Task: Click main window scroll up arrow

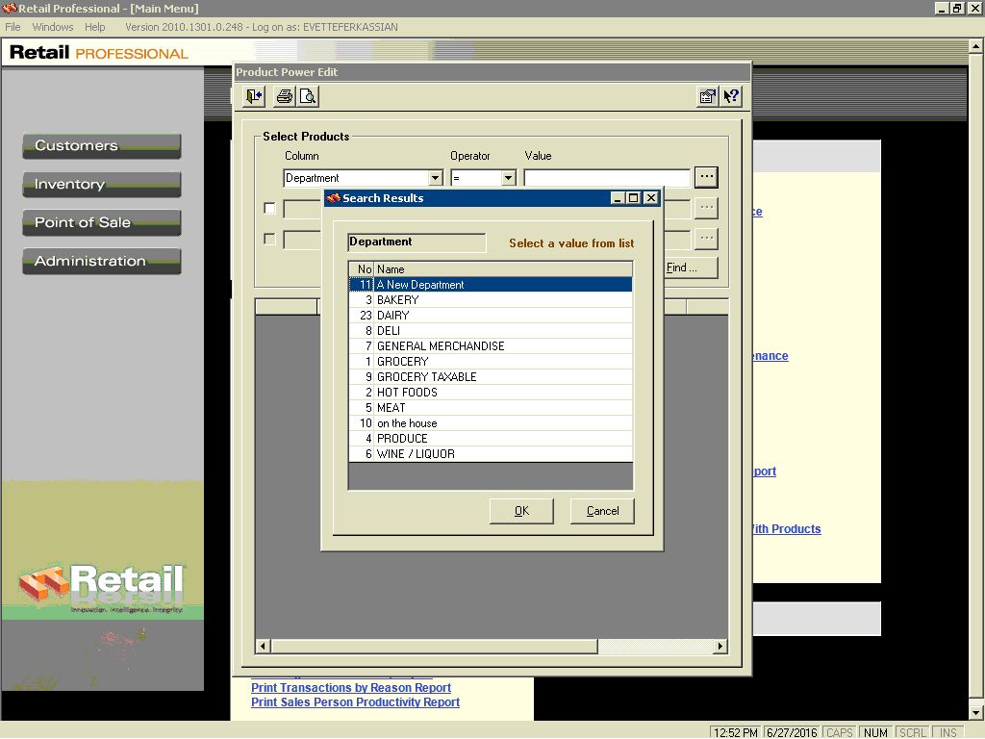Action: coord(976,46)
